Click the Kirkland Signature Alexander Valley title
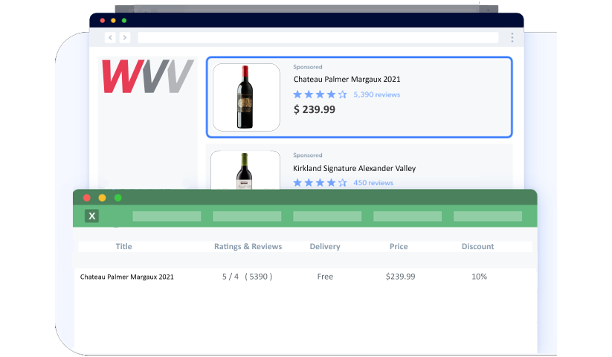 [x=355, y=168]
